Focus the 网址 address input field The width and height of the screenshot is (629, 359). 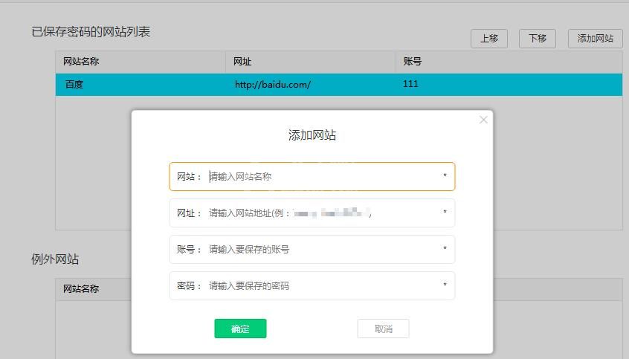coord(312,213)
